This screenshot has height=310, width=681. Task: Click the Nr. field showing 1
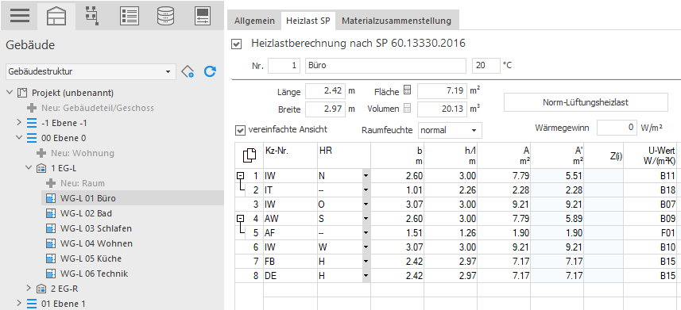pyautogui.click(x=284, y=66)
